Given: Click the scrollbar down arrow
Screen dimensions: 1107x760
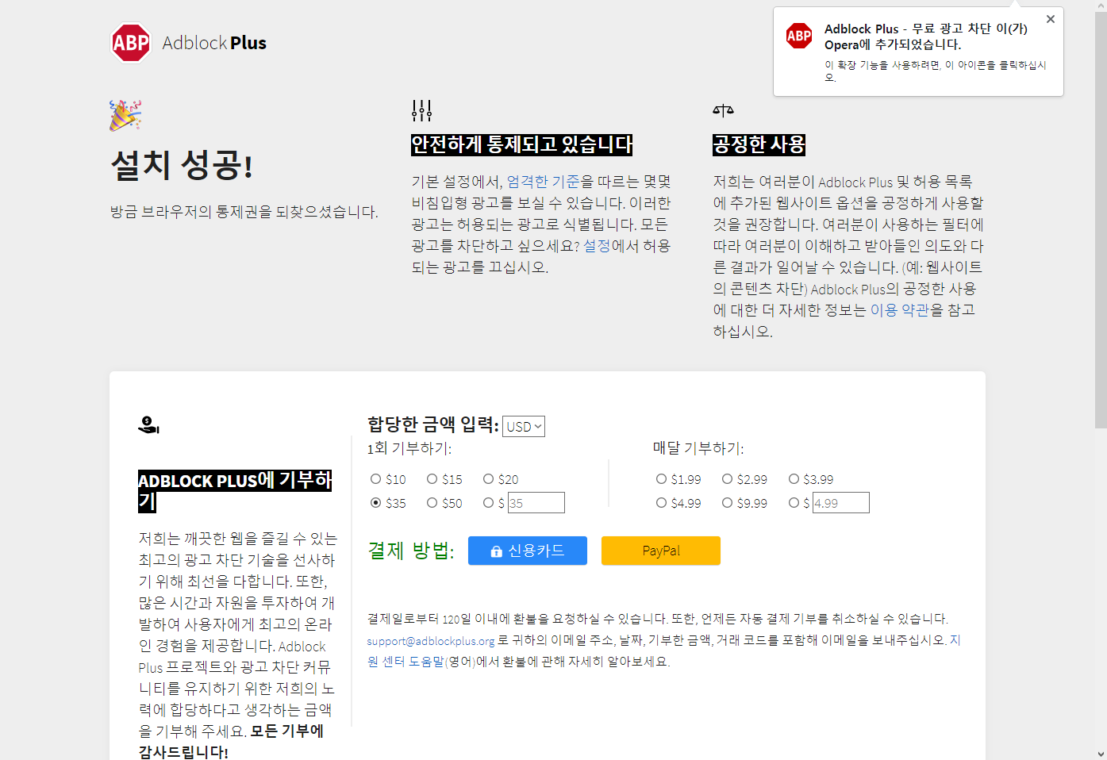Looking at the screenshot, I should pos(1101,754).
